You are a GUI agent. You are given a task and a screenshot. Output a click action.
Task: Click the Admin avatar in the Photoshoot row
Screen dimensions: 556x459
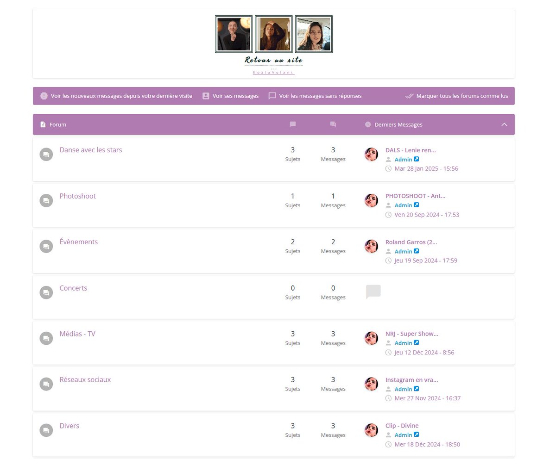(371, 200)
